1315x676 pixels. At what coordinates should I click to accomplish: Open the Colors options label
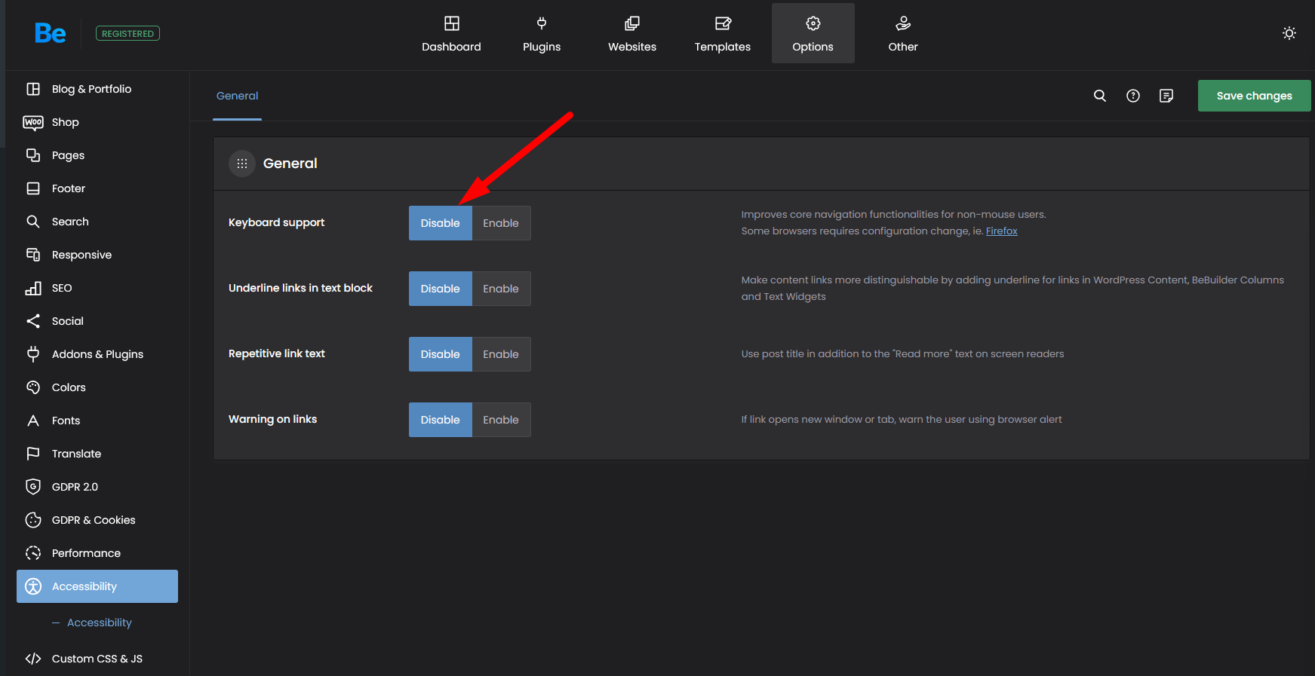click(x=69, y=387)
